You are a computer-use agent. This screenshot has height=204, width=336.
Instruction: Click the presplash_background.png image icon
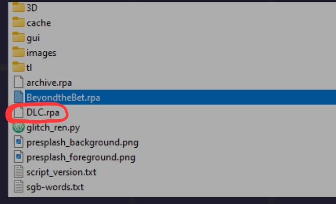point(18,142)
